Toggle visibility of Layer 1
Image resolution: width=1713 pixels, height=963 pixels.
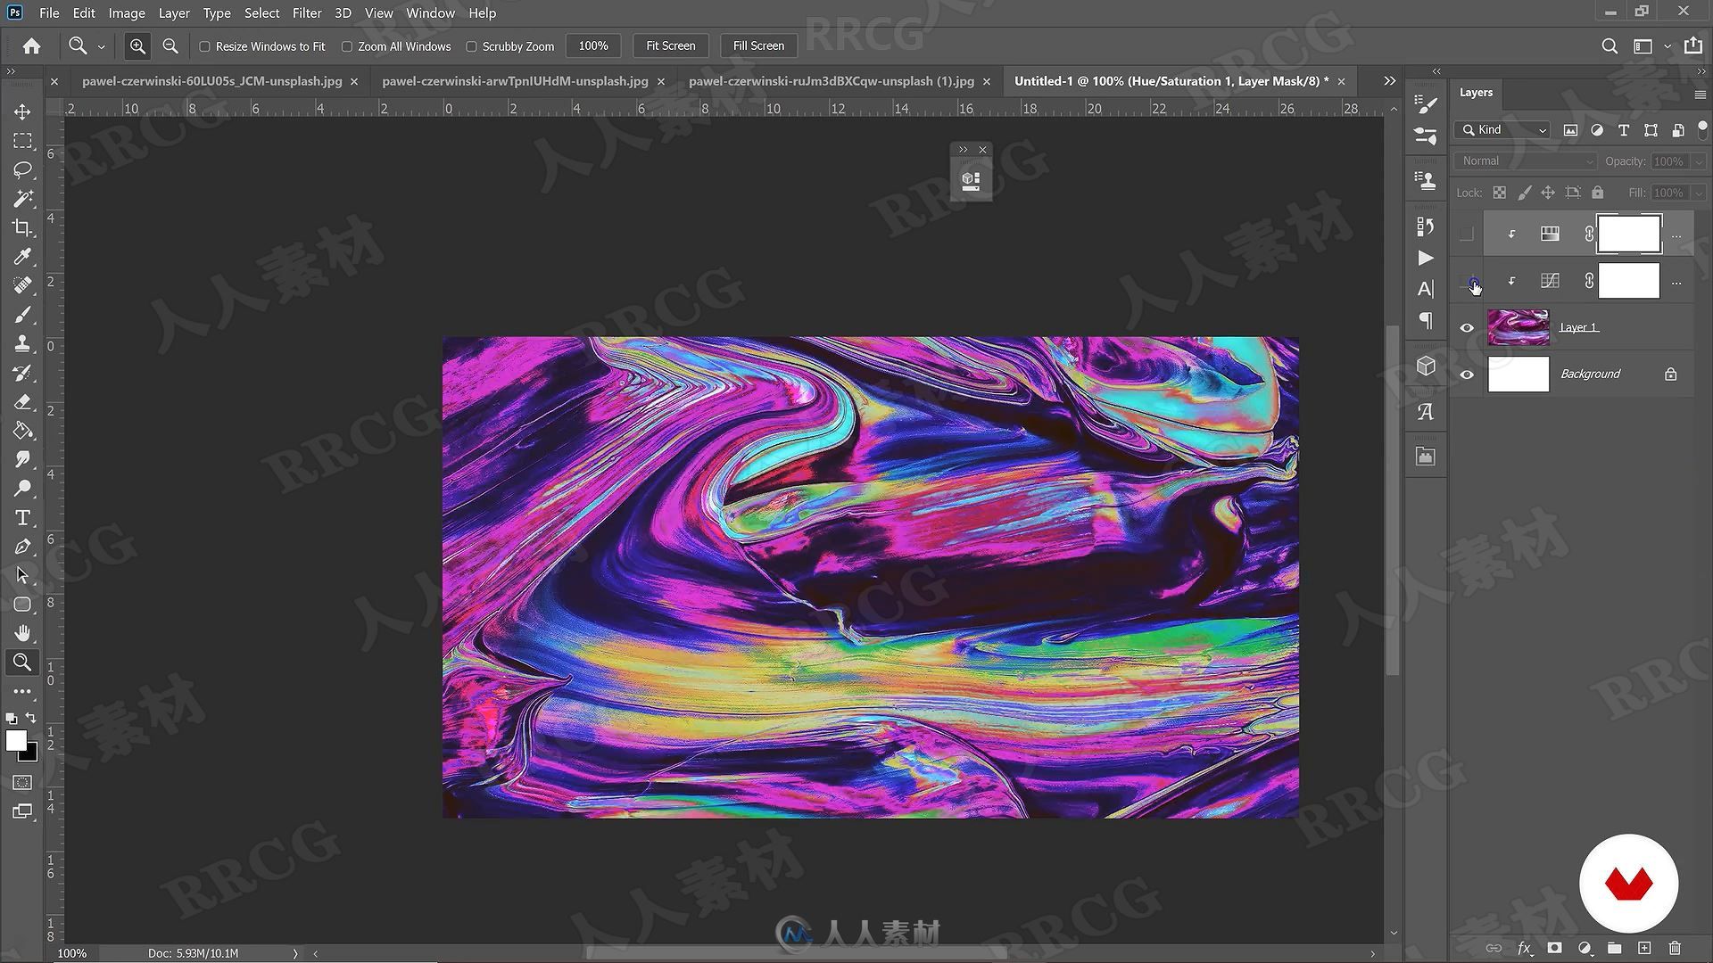(x=1467, y=327)
